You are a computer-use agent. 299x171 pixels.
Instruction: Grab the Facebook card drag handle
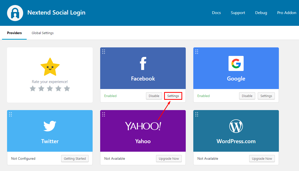pyautogui.click(x=103, y=52)
